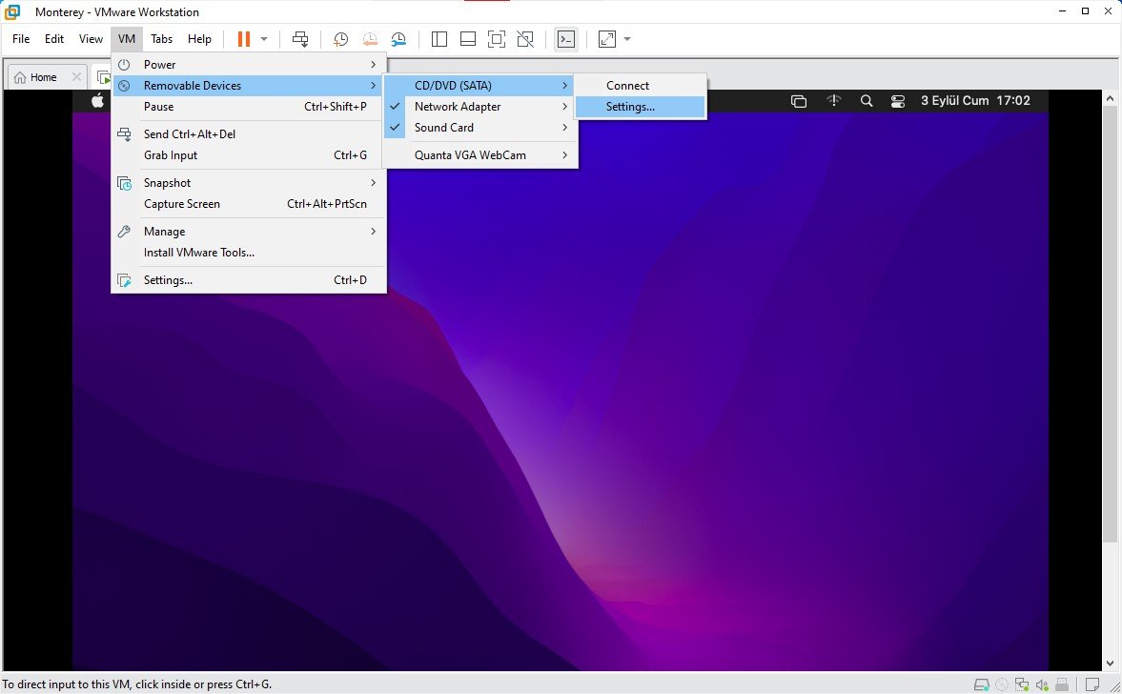Click the Unity mode toolbar icon
The width and height of the screenshot is (1122, 694).
525,39
